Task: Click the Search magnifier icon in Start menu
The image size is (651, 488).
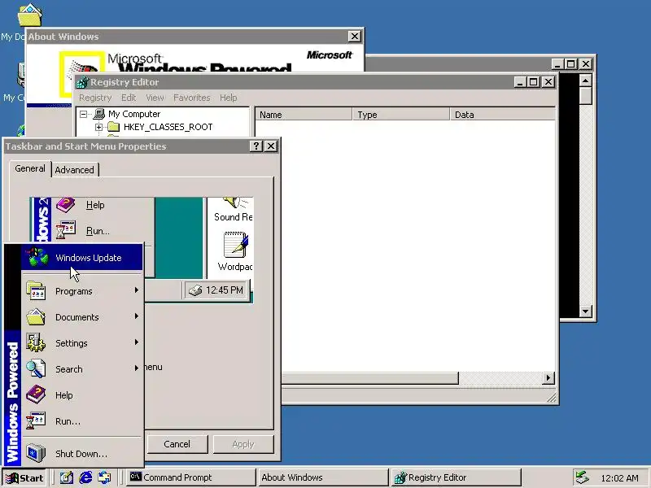Action: pyautogui.click(x=36, y=369)
